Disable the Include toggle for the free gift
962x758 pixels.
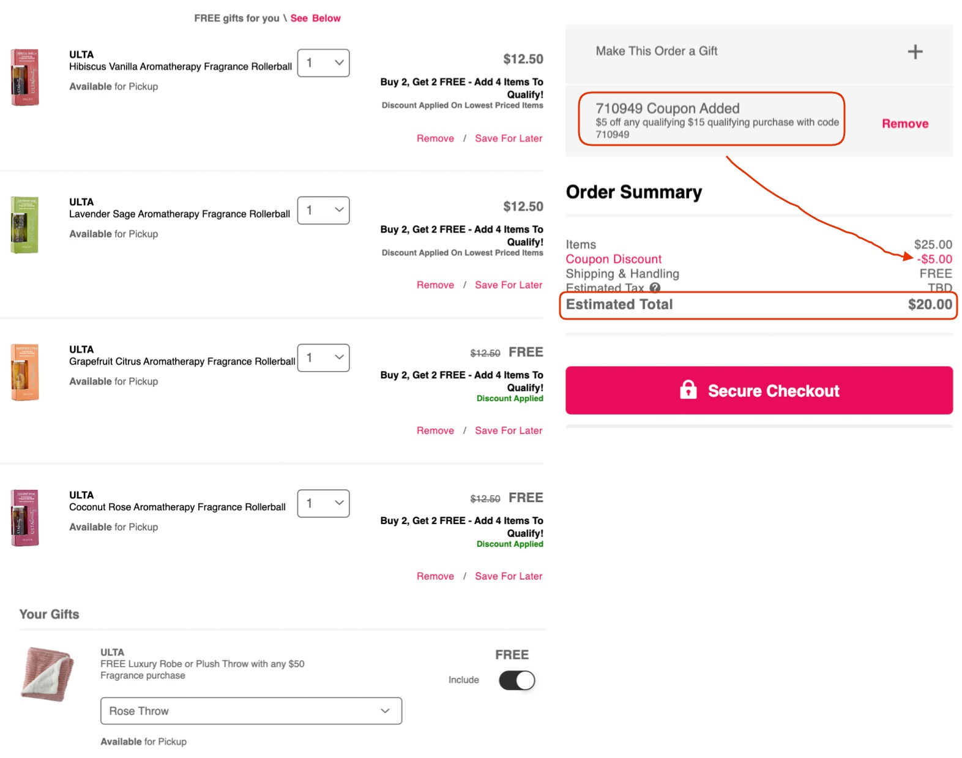pos(516,680)
